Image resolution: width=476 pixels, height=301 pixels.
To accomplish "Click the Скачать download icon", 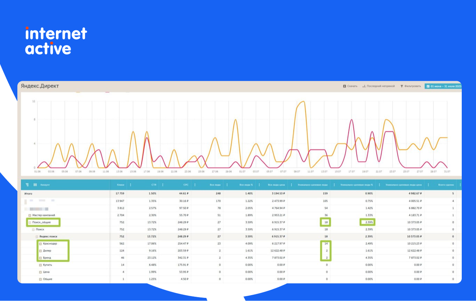I will pyautogui.click(x=344, y=86).
